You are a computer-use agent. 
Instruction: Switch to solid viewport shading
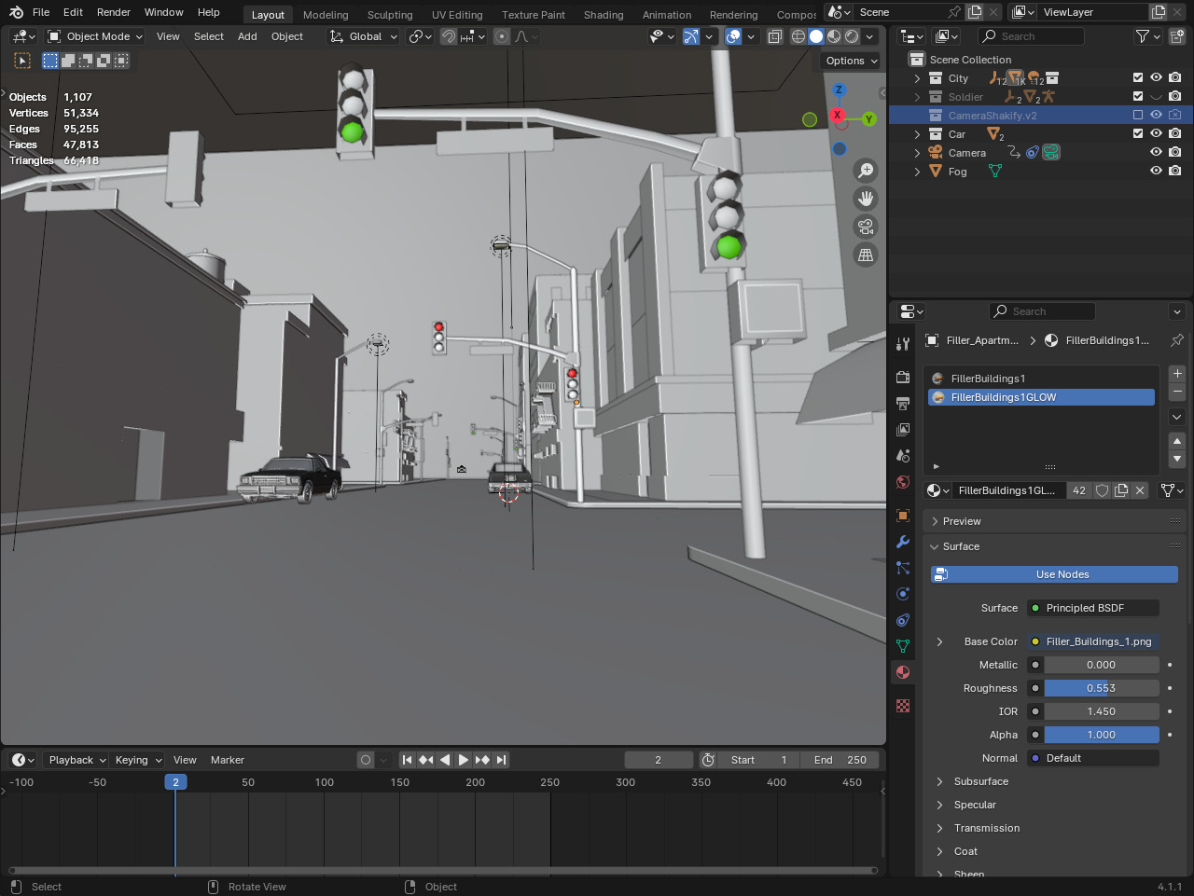click(816, 36)
